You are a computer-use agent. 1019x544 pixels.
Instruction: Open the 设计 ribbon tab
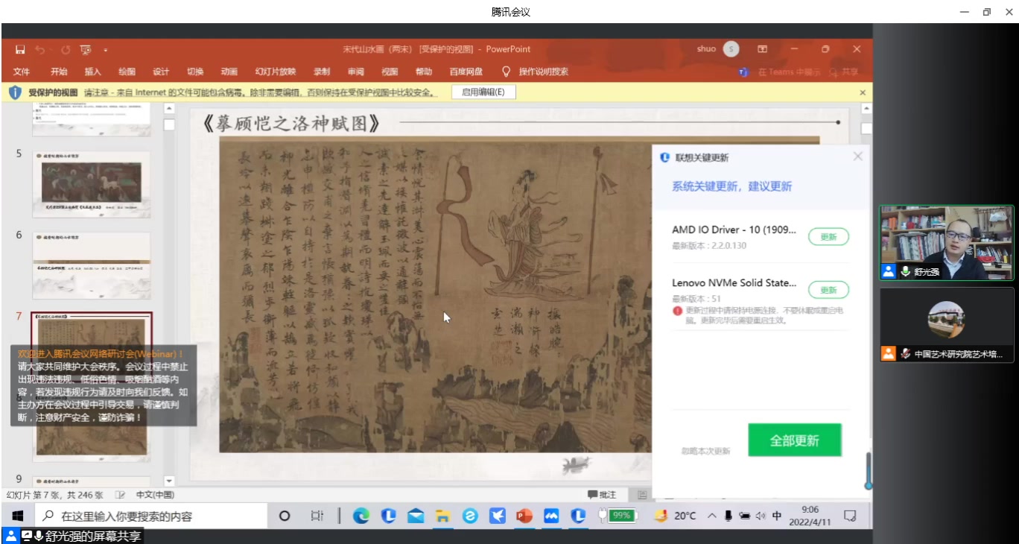click(x=161, y=72)
